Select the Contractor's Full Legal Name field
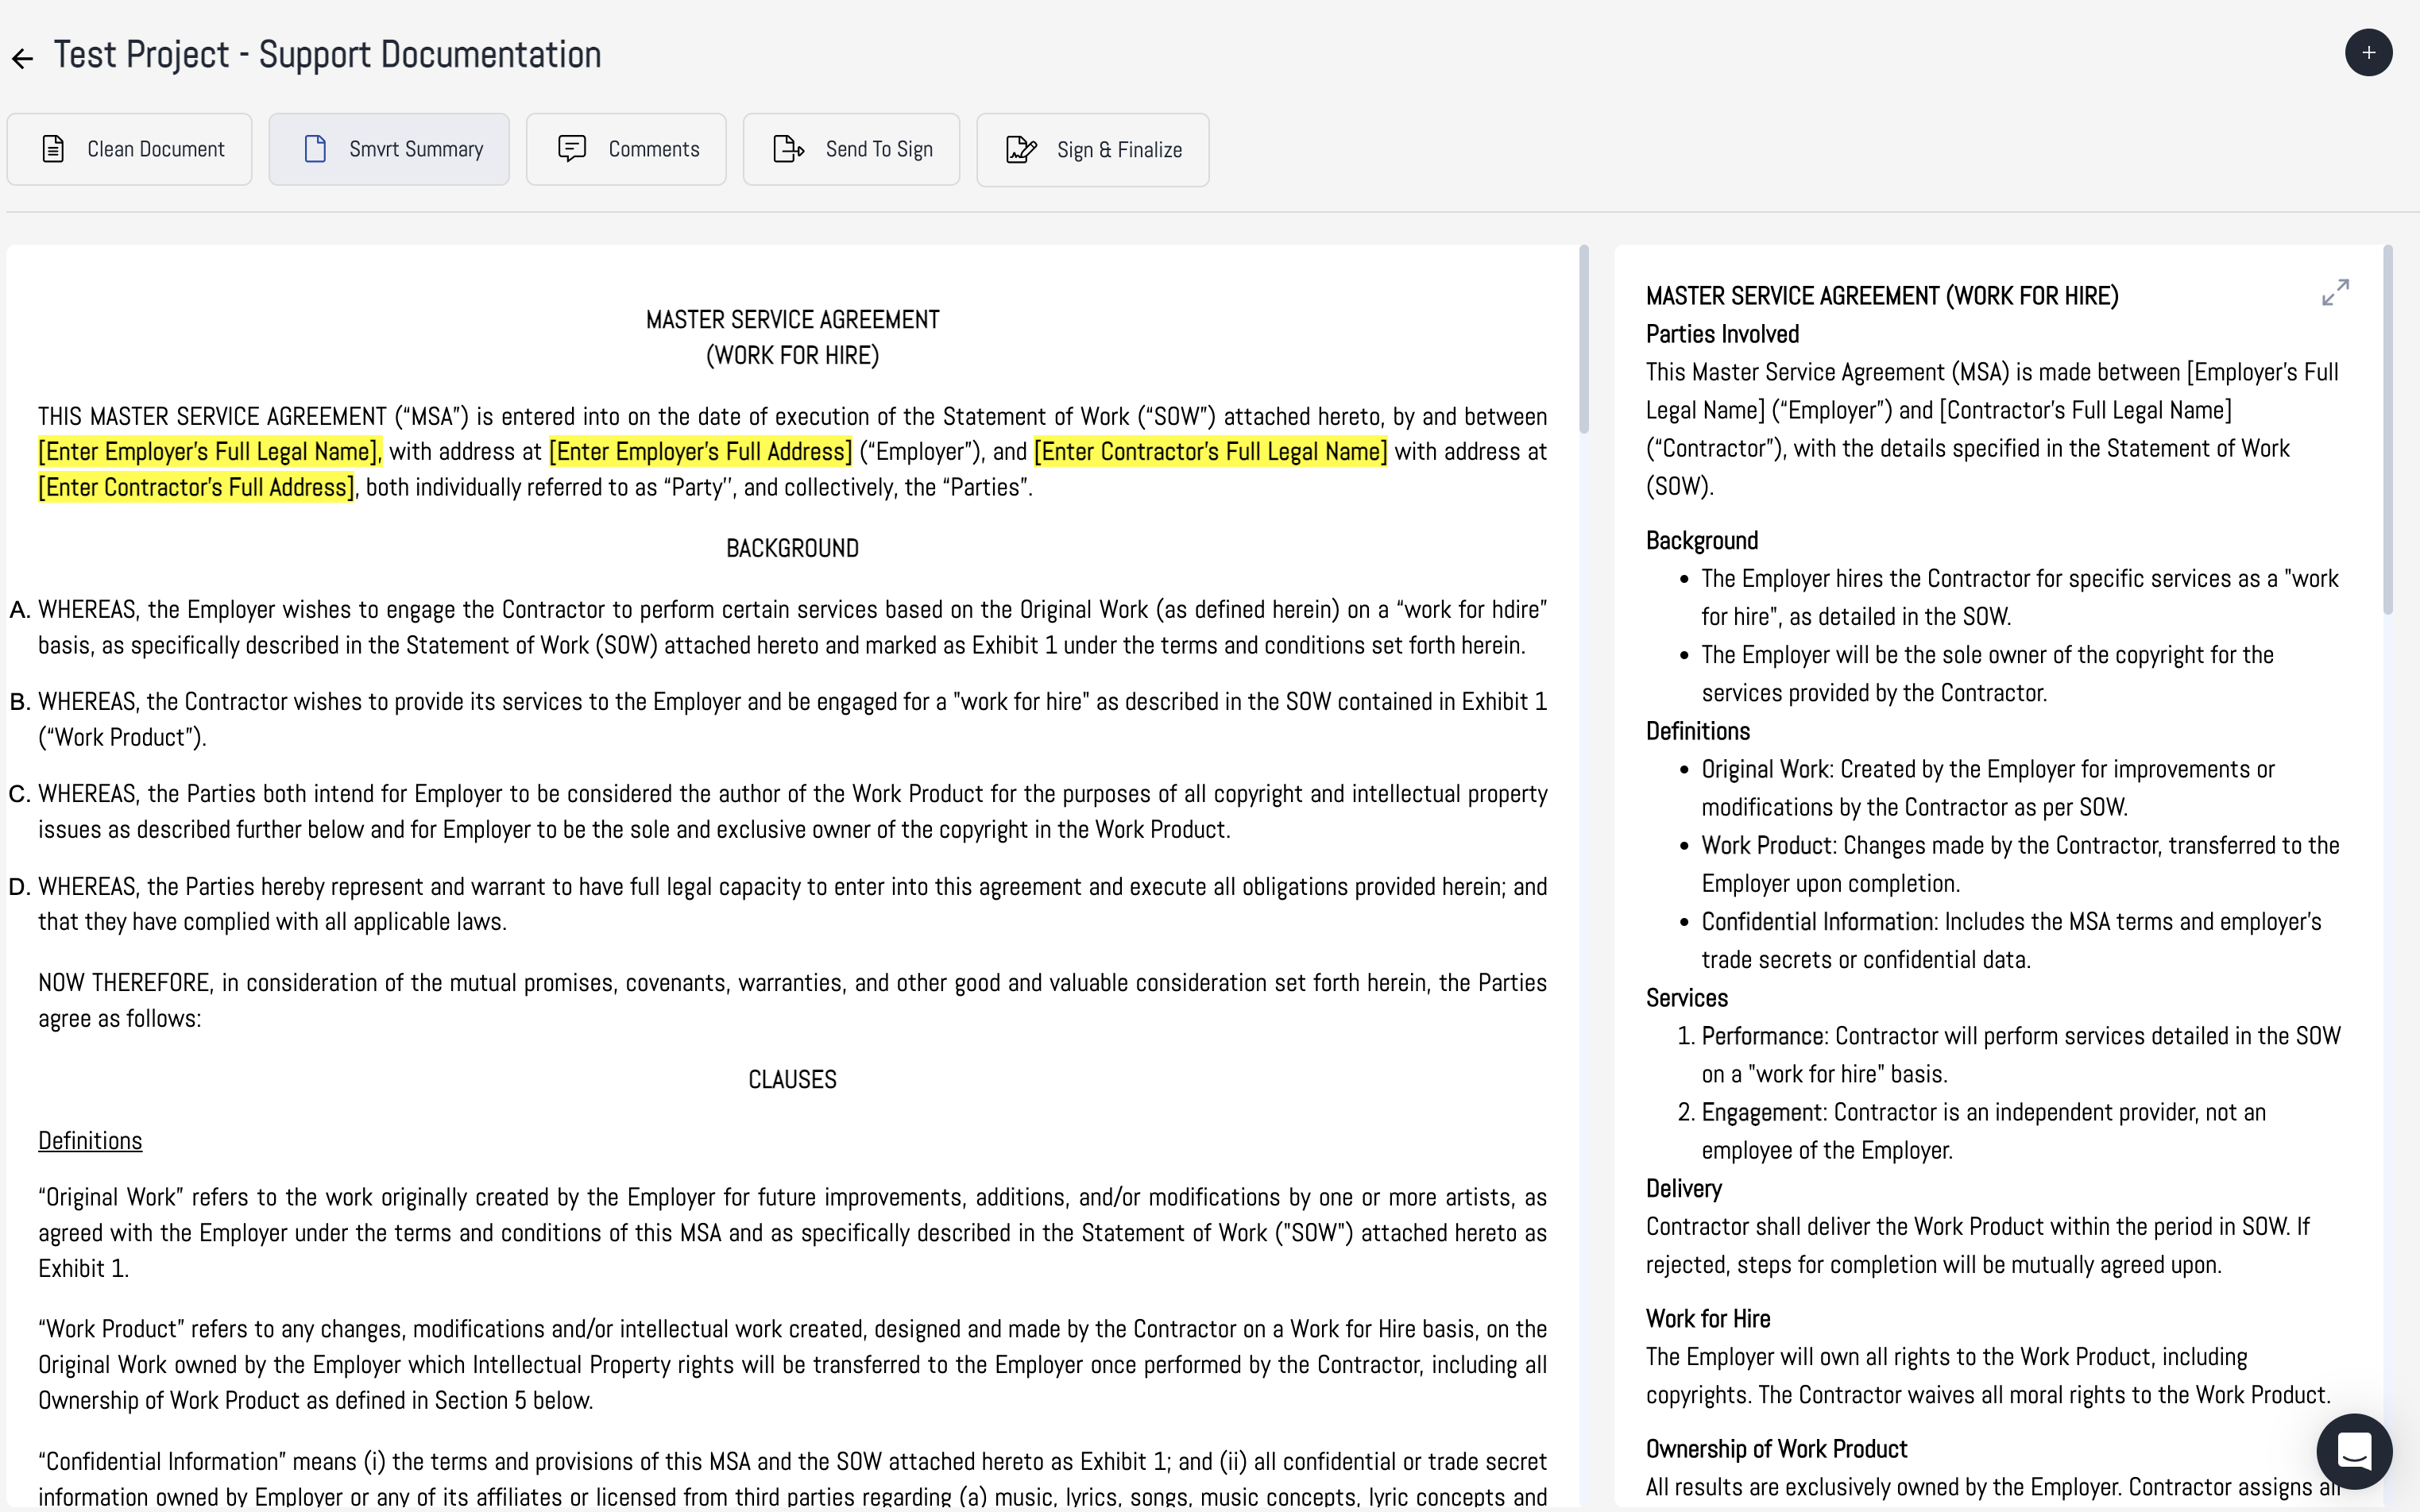Screen dimensions: 2420x1512 click(1211, 452)
